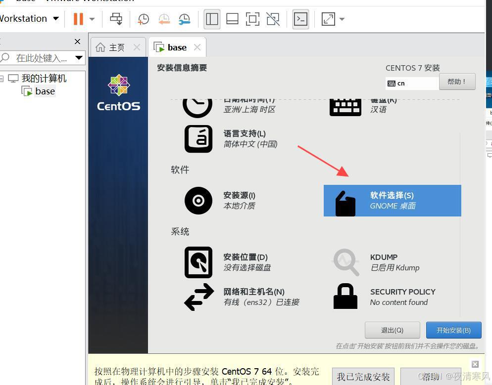
Task: Revert VM to previous snapshot
Action: pos(164,19)
